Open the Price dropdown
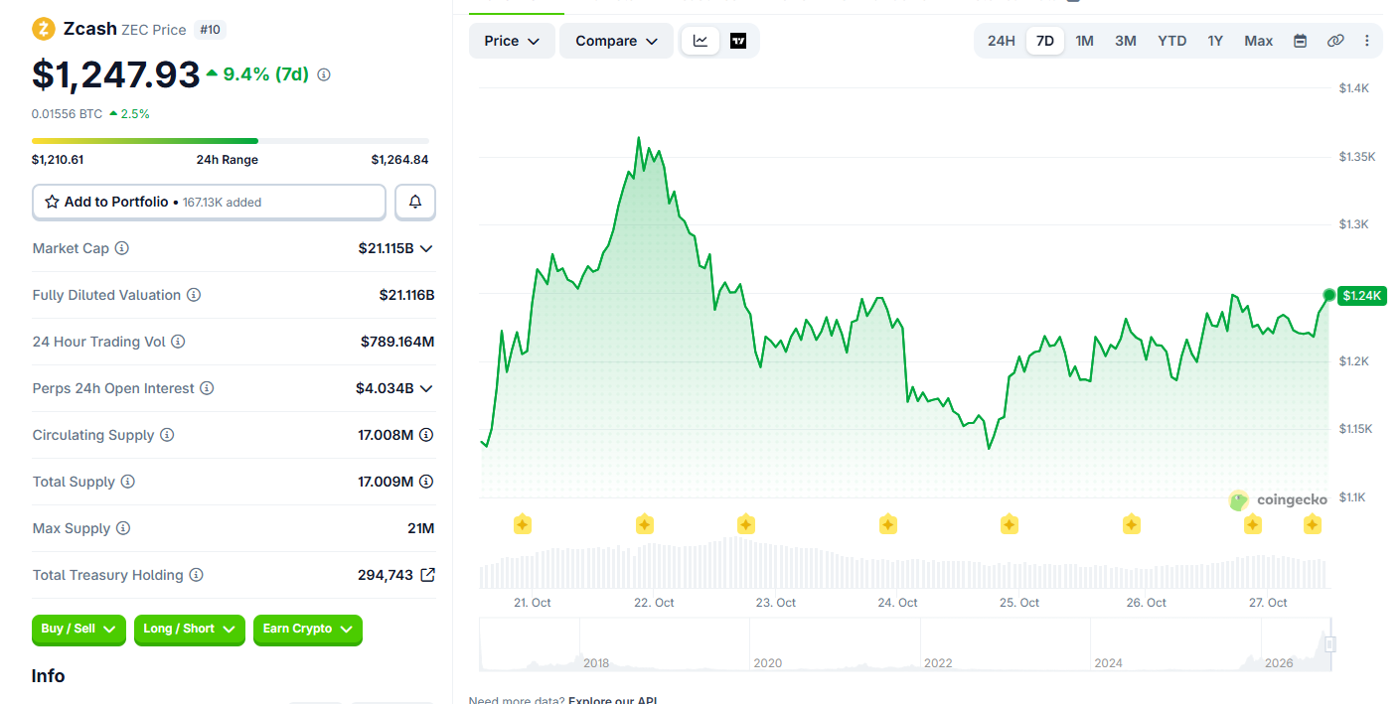Image resolution: width=1399 pixels, height=704 pixels. pyautogui.click(x=512, y=41)
